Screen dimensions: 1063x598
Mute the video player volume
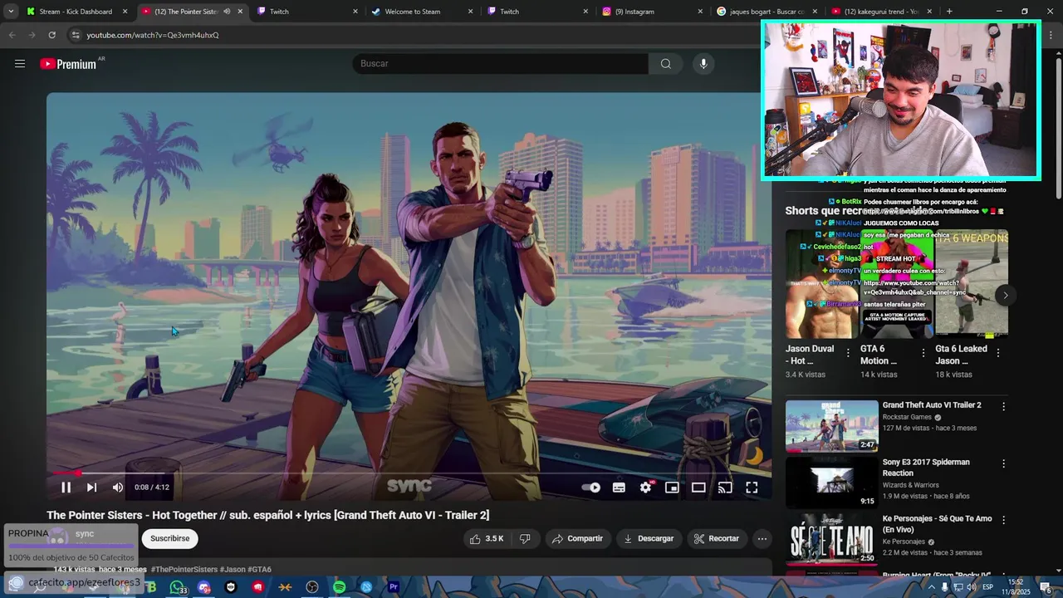(x=117, y=488)
